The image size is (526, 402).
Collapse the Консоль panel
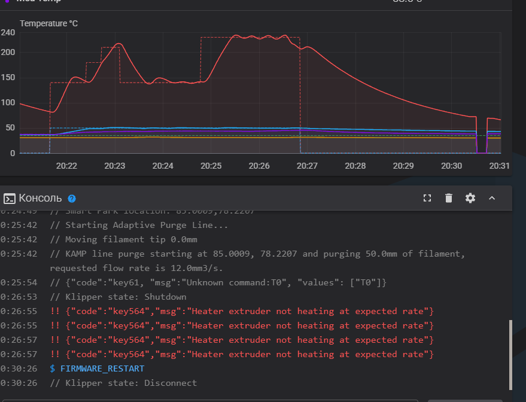[x=492, y=198]
